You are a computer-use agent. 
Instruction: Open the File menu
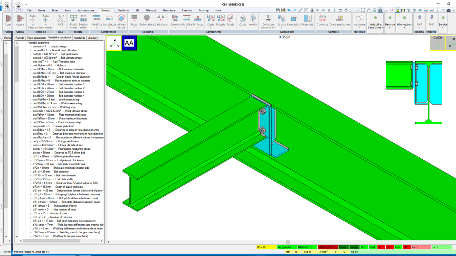click(29, 10)
